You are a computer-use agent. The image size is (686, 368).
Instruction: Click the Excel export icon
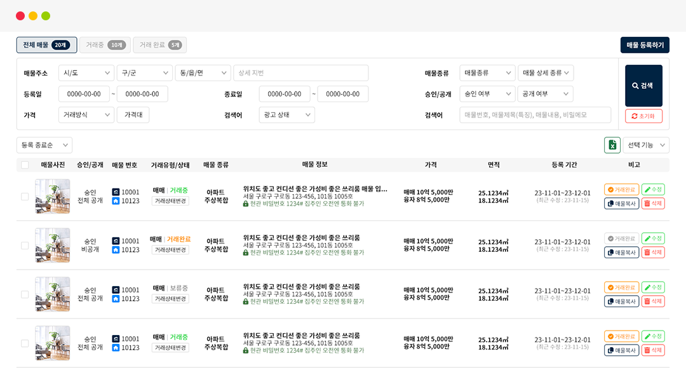(x=612, y=145)
